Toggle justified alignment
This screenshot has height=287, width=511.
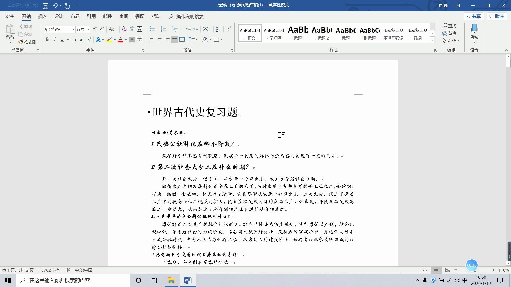point(175,40)
